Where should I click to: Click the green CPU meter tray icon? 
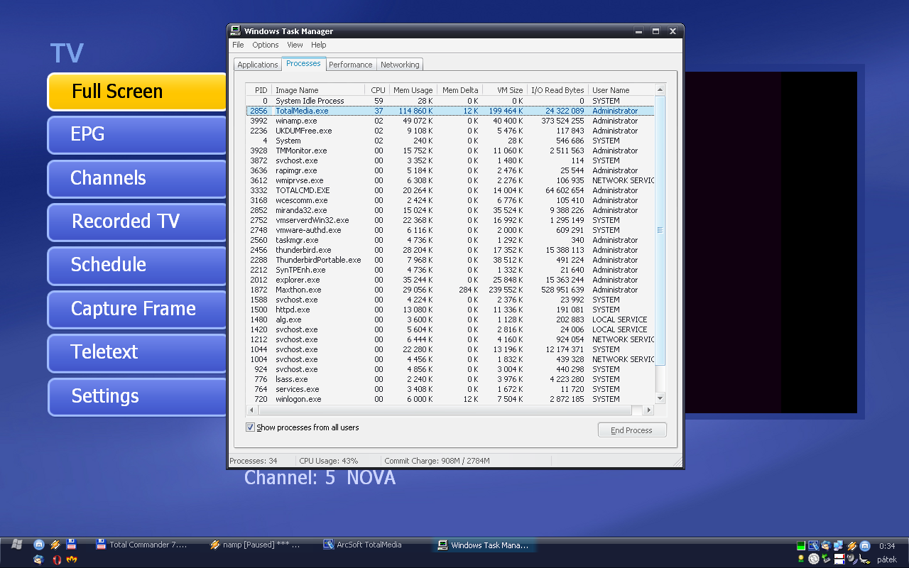(x=801, y=546)
